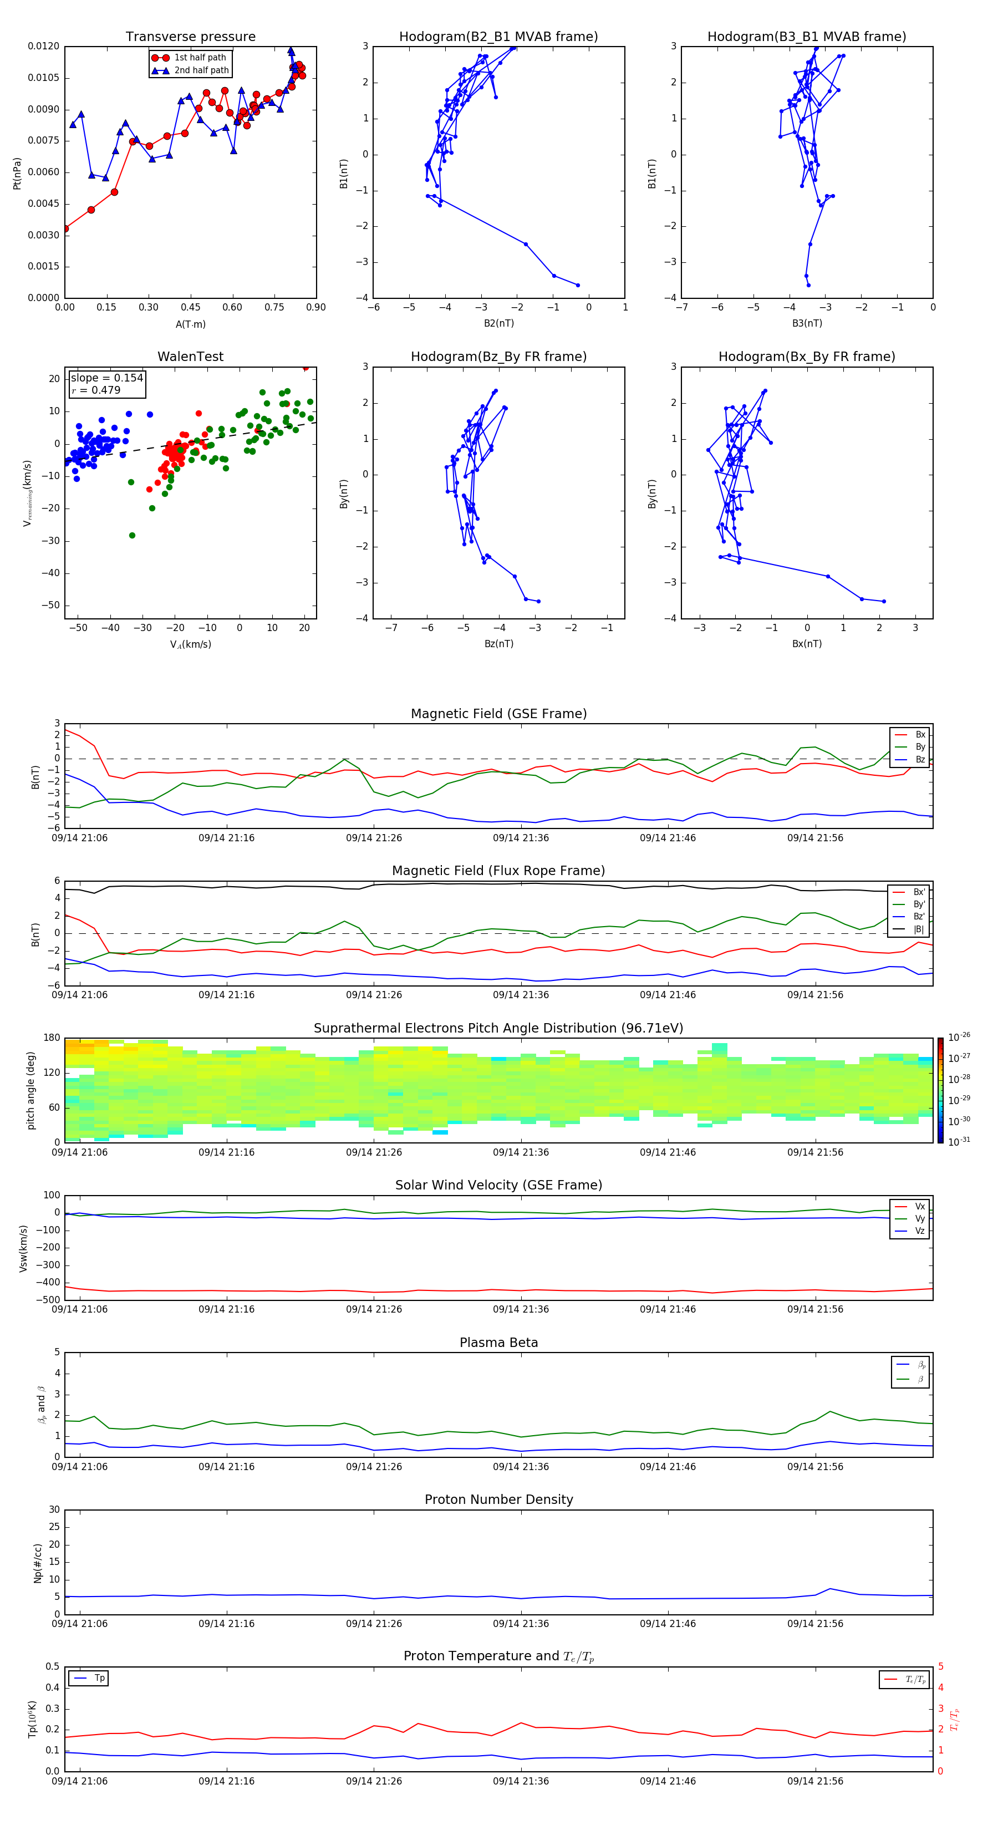Click the 'A(T·m)' x-axis label
The height and width of the screenshot is (1830, 998).
tap(190, 324)
